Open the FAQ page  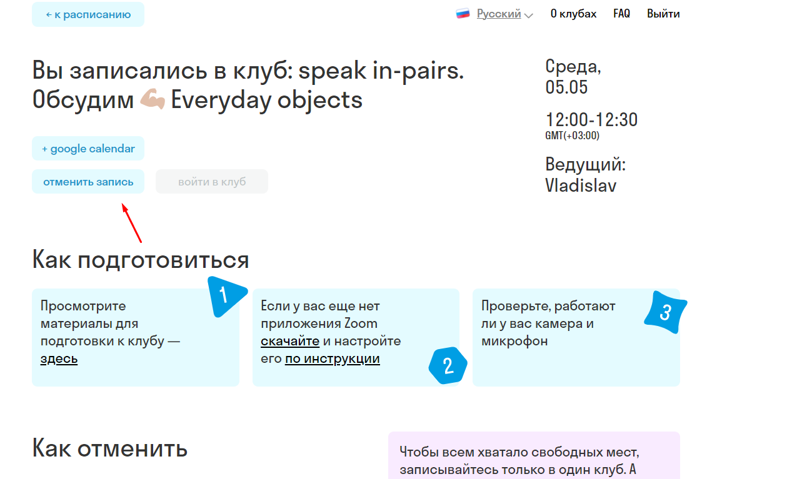pos(621,12)
